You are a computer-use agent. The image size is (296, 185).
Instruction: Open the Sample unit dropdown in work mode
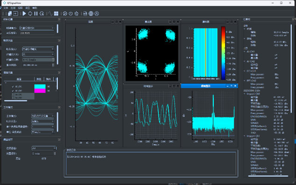42,132
